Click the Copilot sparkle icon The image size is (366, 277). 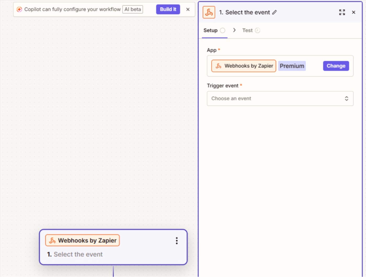pos(19,9)
